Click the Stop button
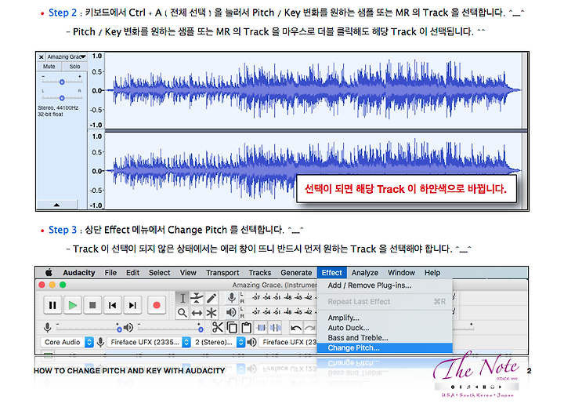564x407 pixels. [x=92, y=305]
